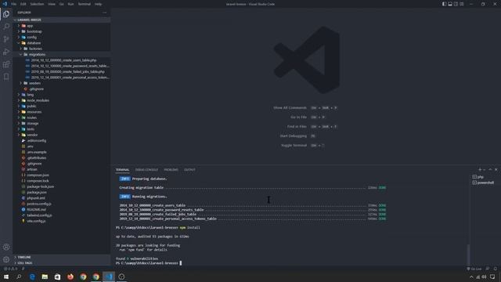Viewport: 501px width, 282px height.
Task: Open the Explorer view in activity bar
Action: pyautogui.click(x=6, y=14)
